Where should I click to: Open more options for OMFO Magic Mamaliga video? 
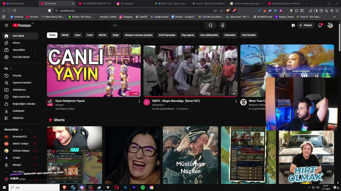(236, 101)
